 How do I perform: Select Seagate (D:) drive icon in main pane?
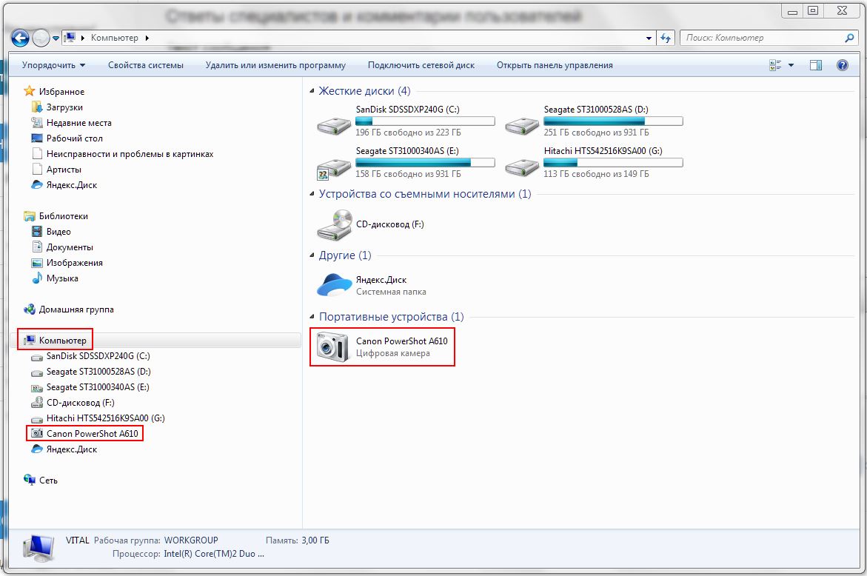522,125
